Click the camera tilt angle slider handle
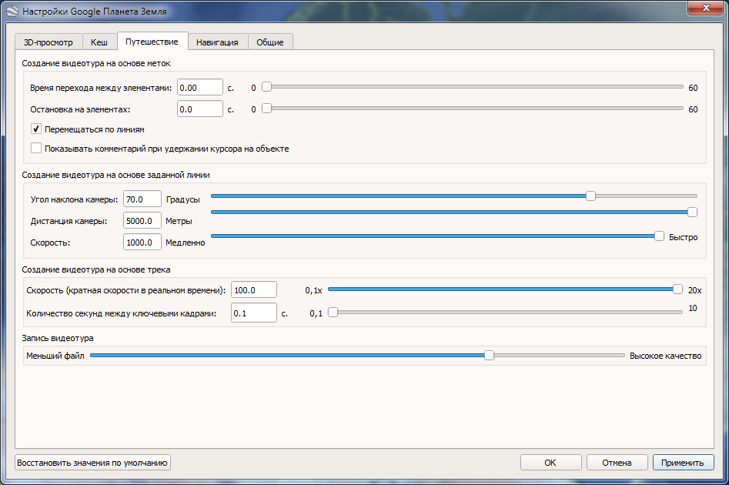This screenshot has height=485, width=729. coord(590,196)
